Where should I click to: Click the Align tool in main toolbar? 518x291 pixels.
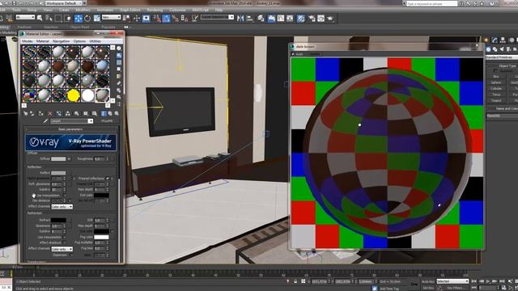[250, 19]
